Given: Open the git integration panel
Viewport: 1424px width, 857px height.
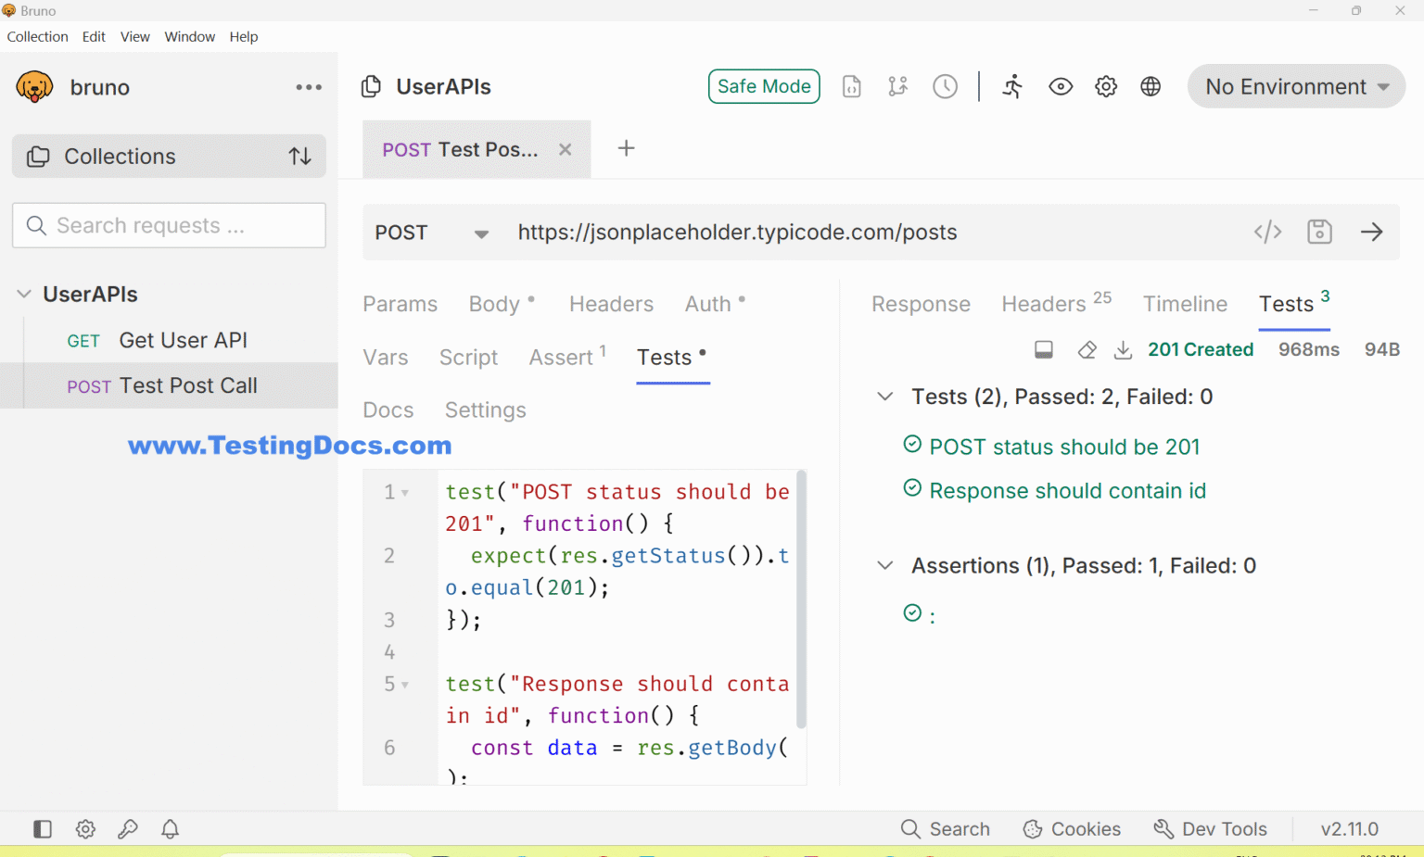Looking at the screenshot, I should tap(897, 86).
